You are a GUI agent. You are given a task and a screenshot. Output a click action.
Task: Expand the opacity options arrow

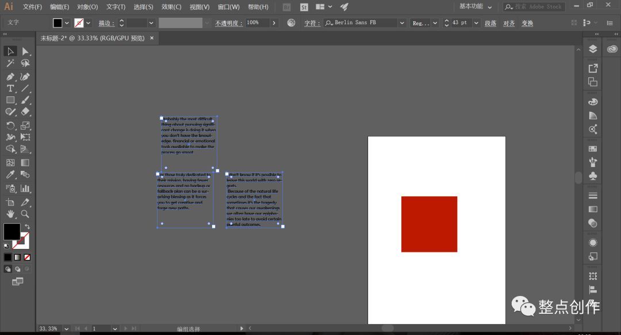point(274,23)
